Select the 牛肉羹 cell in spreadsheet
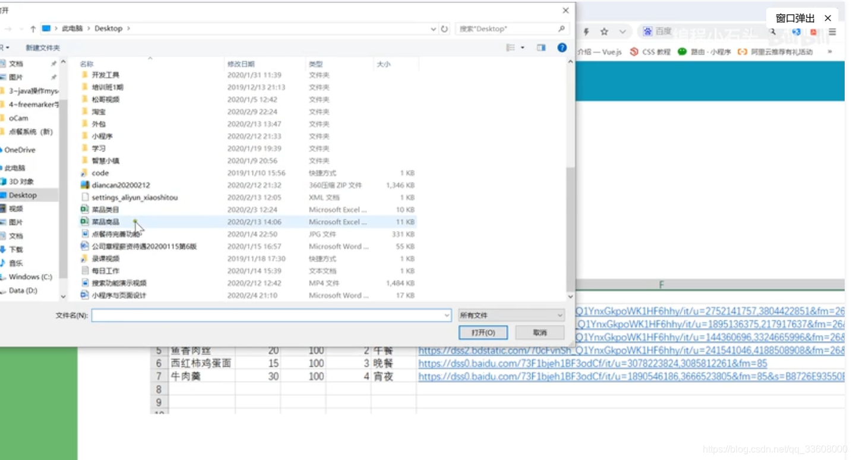Image resolution: width=853 pixels, height=460 pixels. [201, 377]
